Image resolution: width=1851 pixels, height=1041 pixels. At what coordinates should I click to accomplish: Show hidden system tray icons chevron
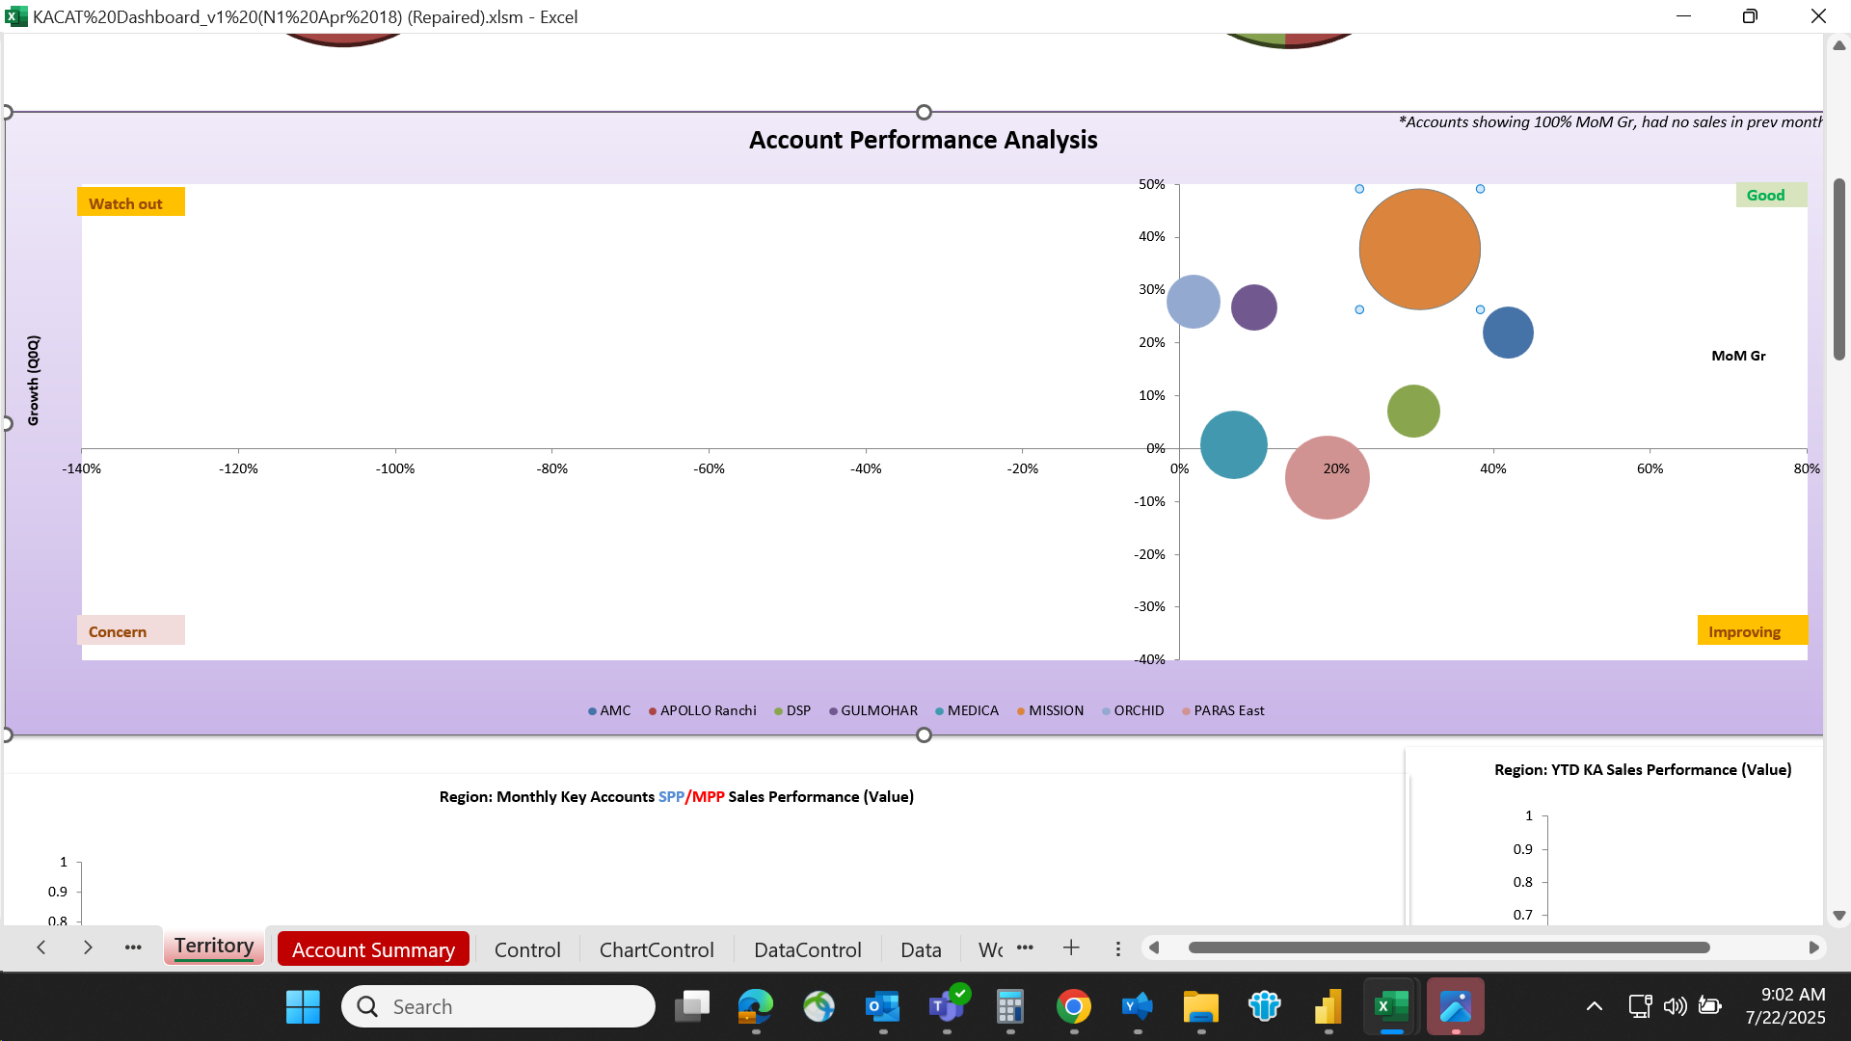click(1595, 1006)
